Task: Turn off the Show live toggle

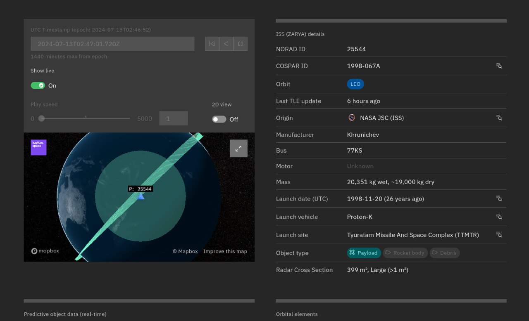Action: (x=38, y=85)
